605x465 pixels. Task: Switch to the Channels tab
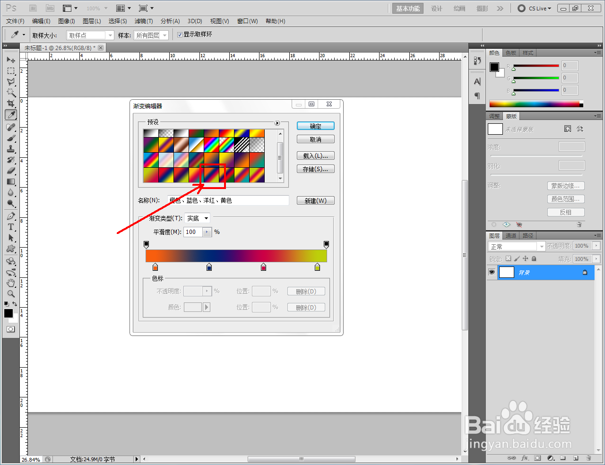click(x=511, y=235)
